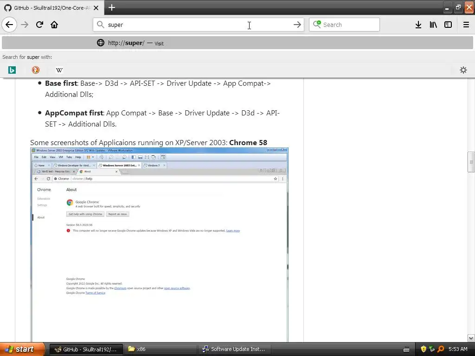Screen dimensions: 475x356
Task: Close the GitHub Skulltrail192 tab
Action: pyautogui.click(x=96, y=8)
